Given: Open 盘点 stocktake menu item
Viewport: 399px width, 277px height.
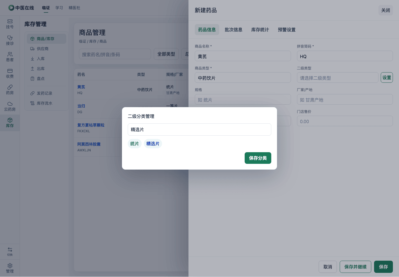Looking at the screenshot, I should 47,79.
